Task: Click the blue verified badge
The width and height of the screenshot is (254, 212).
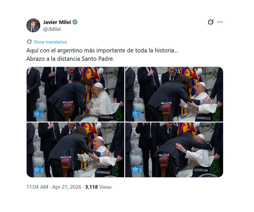Action: pos(75,22)
